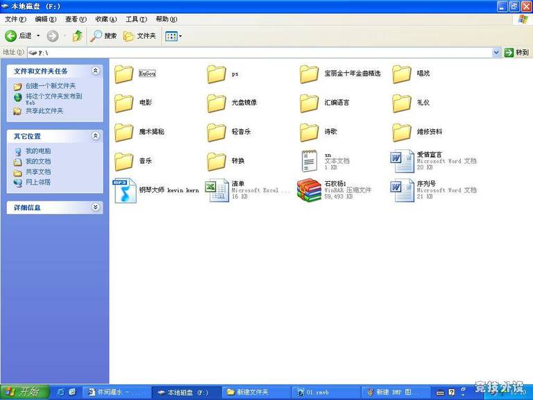Select the 光盘镜像 folder icon
This screenshot has width=533, height=400.
click(217, 103)
